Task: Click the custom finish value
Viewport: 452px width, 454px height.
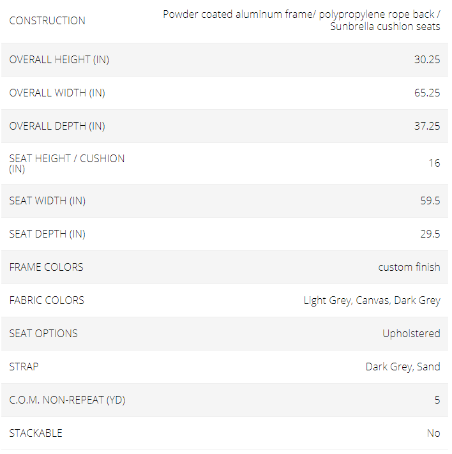Action: pyautogui.click(x=409, y=268)
